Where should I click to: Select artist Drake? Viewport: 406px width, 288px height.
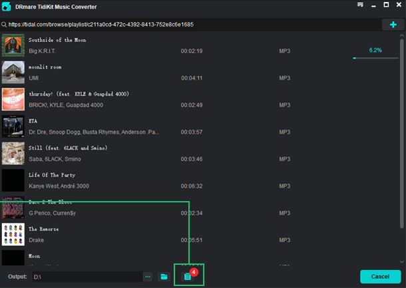click(x=36, y=240)
